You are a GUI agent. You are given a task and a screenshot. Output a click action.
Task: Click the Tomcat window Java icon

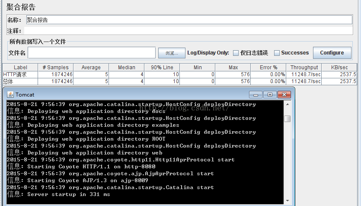[10, 94]
